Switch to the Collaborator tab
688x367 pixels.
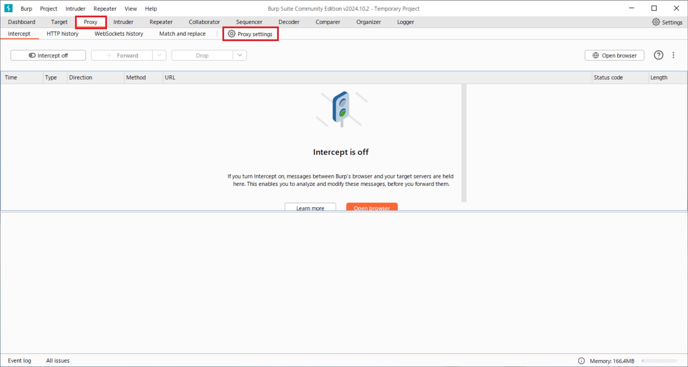click(x=204, y=22)
